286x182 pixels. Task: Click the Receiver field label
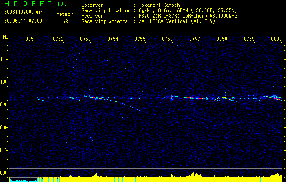coord(92,16)
